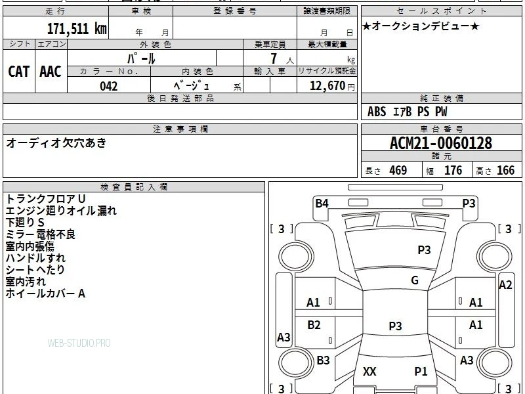The image size is (525, 394).
Task: Click the B4 damage mark on the bumper
Action: [322, 204]
